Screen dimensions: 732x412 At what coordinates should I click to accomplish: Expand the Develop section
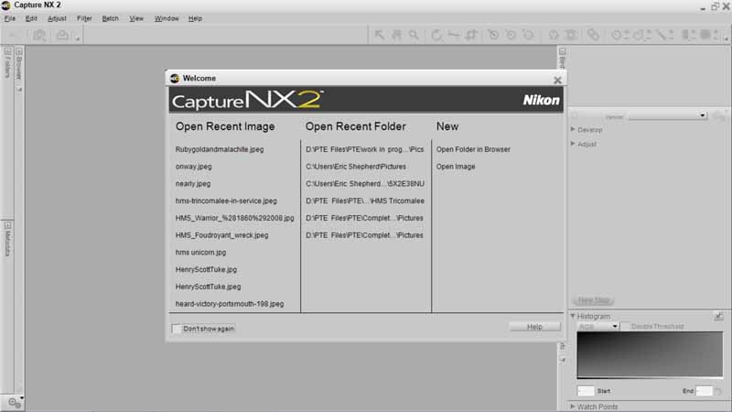click(573, 129)
